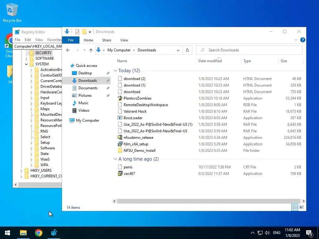Open the Windows Start menu
319x239 pixels.
pyautogui.click(x=7, y=233)
